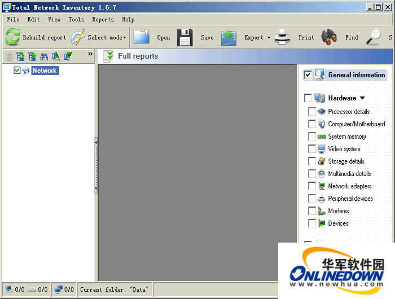Image resolution: width=395 pixels, height=299 pixels.
Task: Click the Video system monitor icon
Action: 322,149
